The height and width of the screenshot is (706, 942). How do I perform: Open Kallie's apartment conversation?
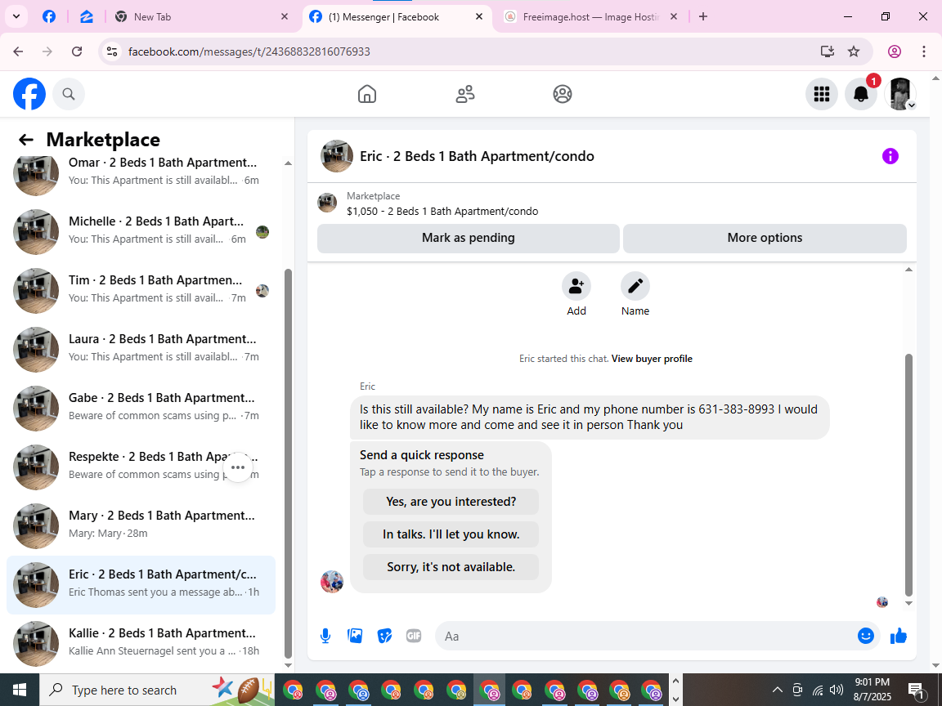tap(141, 644)
